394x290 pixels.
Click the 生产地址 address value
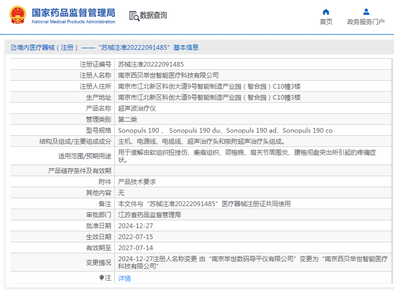click(210, 98)
